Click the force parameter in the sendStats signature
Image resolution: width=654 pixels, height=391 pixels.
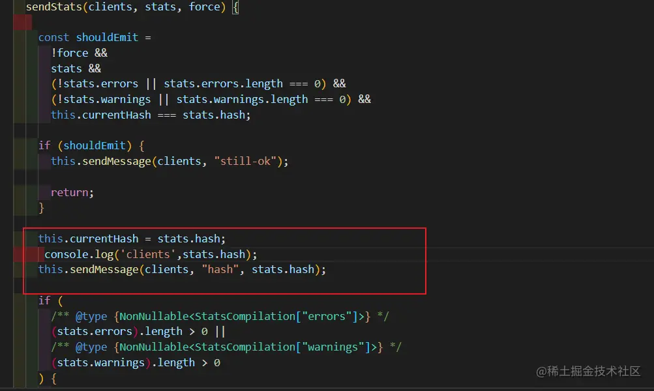point(204,7)
